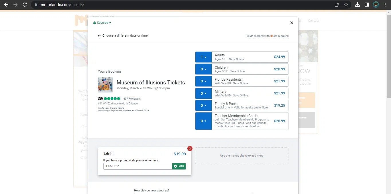This screenshot has width=391, height=194.
Task: Open the Children quantity dropdown
Action: point(203,69)
